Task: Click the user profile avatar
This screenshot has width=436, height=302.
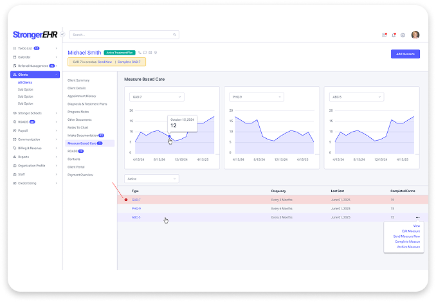Action: [x=415, y=35]
